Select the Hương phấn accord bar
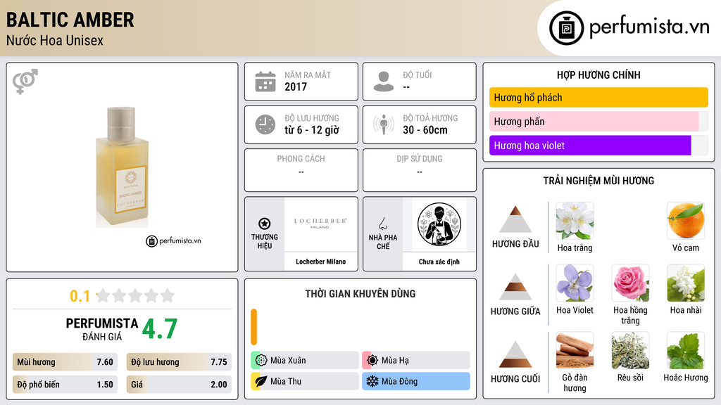The image size is (721, 405). 598,121
